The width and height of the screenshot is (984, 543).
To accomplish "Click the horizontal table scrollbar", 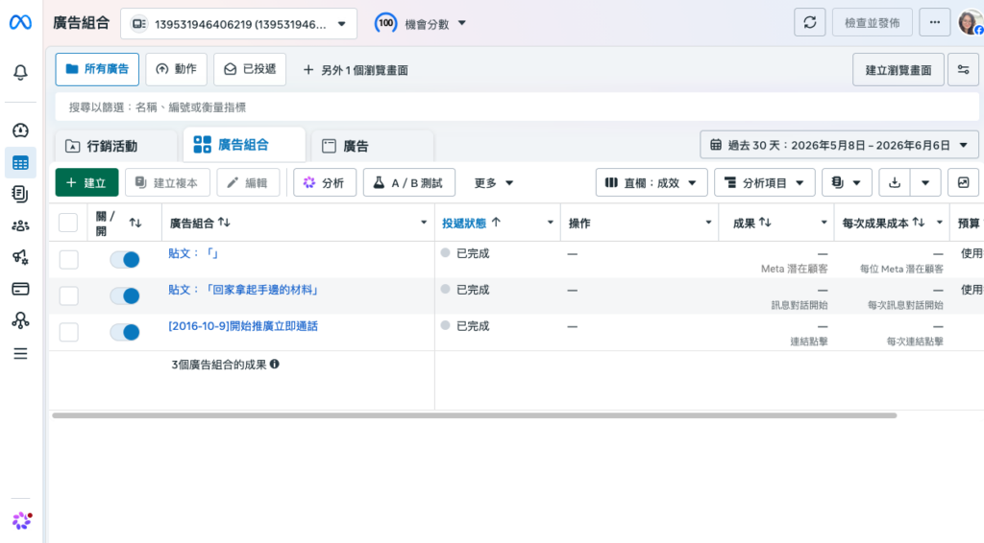I will [475, 415].
